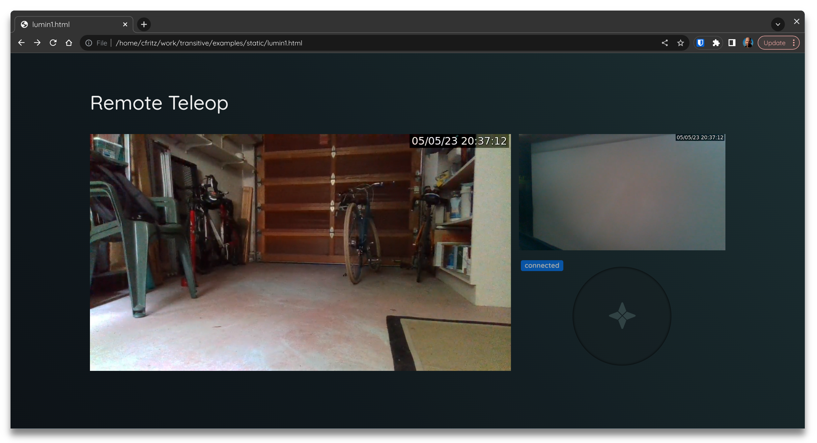The height and width of the screenshot is (443, 817).
Task: Go to the home page icon
Action: tap(69, 43)
